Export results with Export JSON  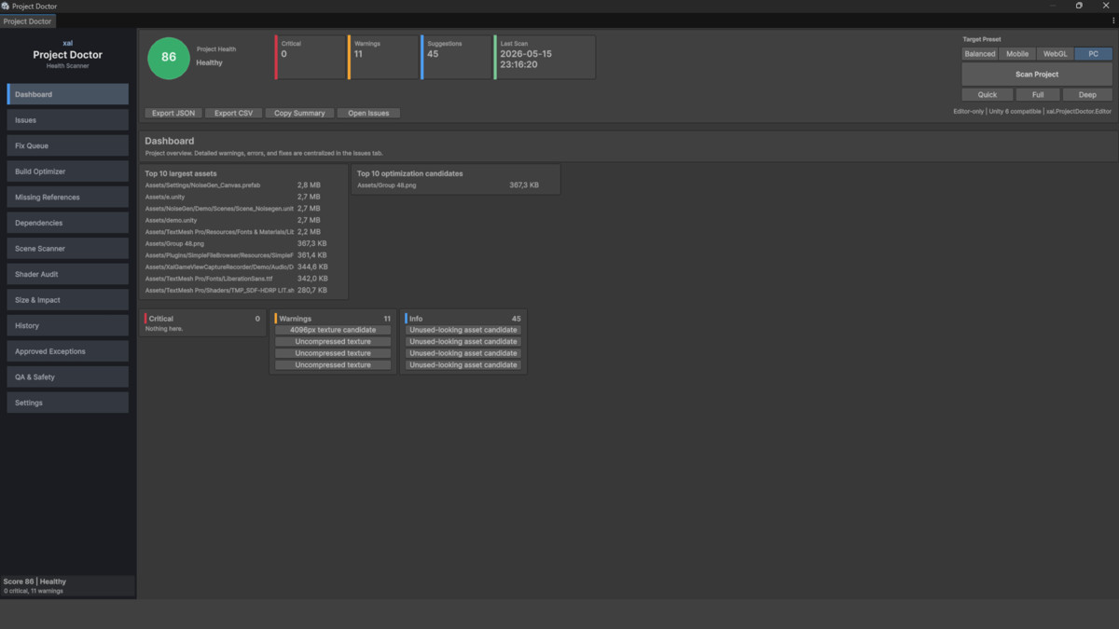pyautogui.click(x=173, y=113)
